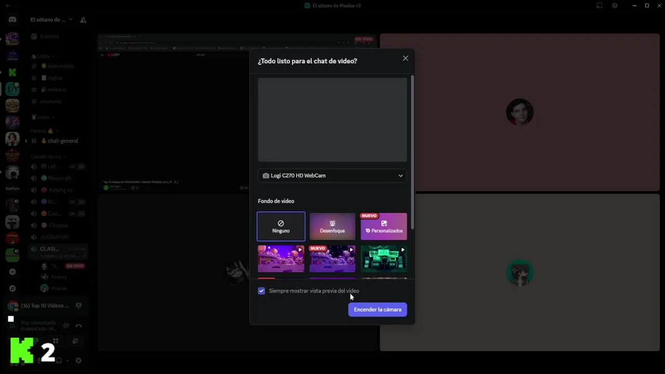The width and height of the screenshot is (665, 374).
Task: Open the soundboard icon
Action: (75, 341)
